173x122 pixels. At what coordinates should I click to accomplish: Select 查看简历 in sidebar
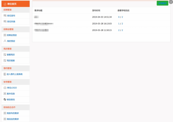(x=15, y=55)
